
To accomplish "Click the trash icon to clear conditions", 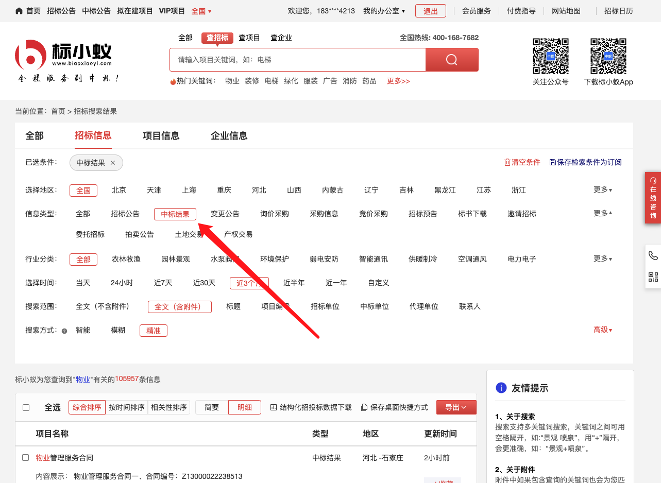I will pyautogui.click(x=507, y=162).
